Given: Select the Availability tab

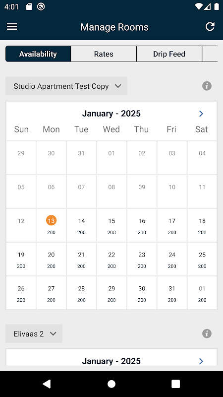Looking at the screenshot, I should (x=38, y=54).
